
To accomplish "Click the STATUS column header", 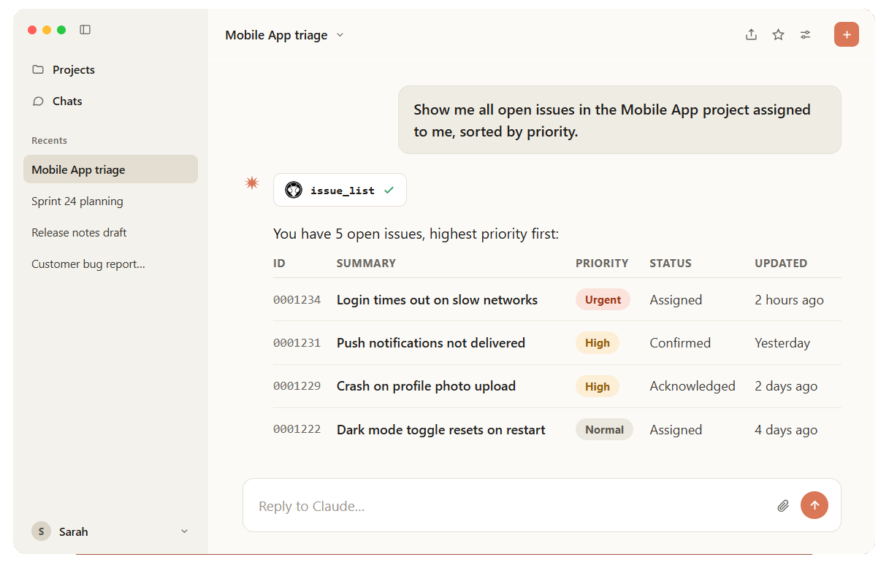I will [x=671, y=263].
